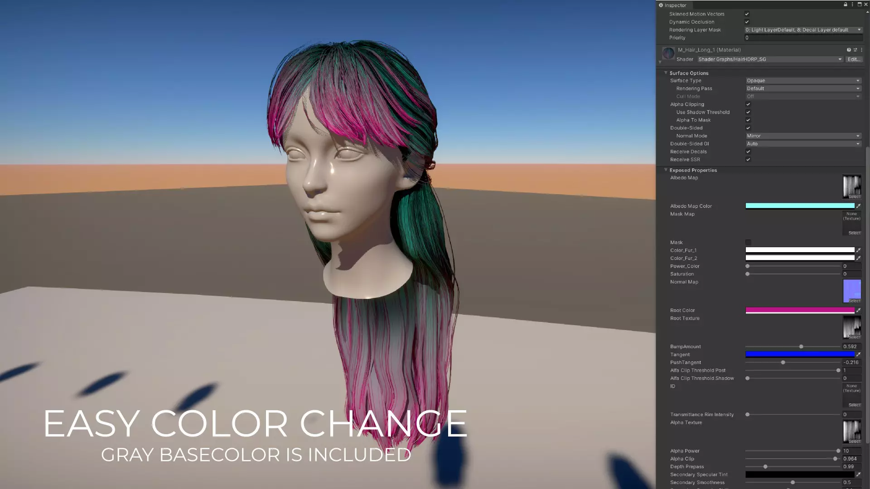Disable the Alpha Clipping checkbox
This screenshot has width=870, height=489.
pyautogui.click(x=748, y=104)
